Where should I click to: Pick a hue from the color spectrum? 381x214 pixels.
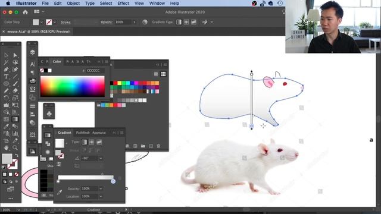pyautogui.click(x=73, y=86)
